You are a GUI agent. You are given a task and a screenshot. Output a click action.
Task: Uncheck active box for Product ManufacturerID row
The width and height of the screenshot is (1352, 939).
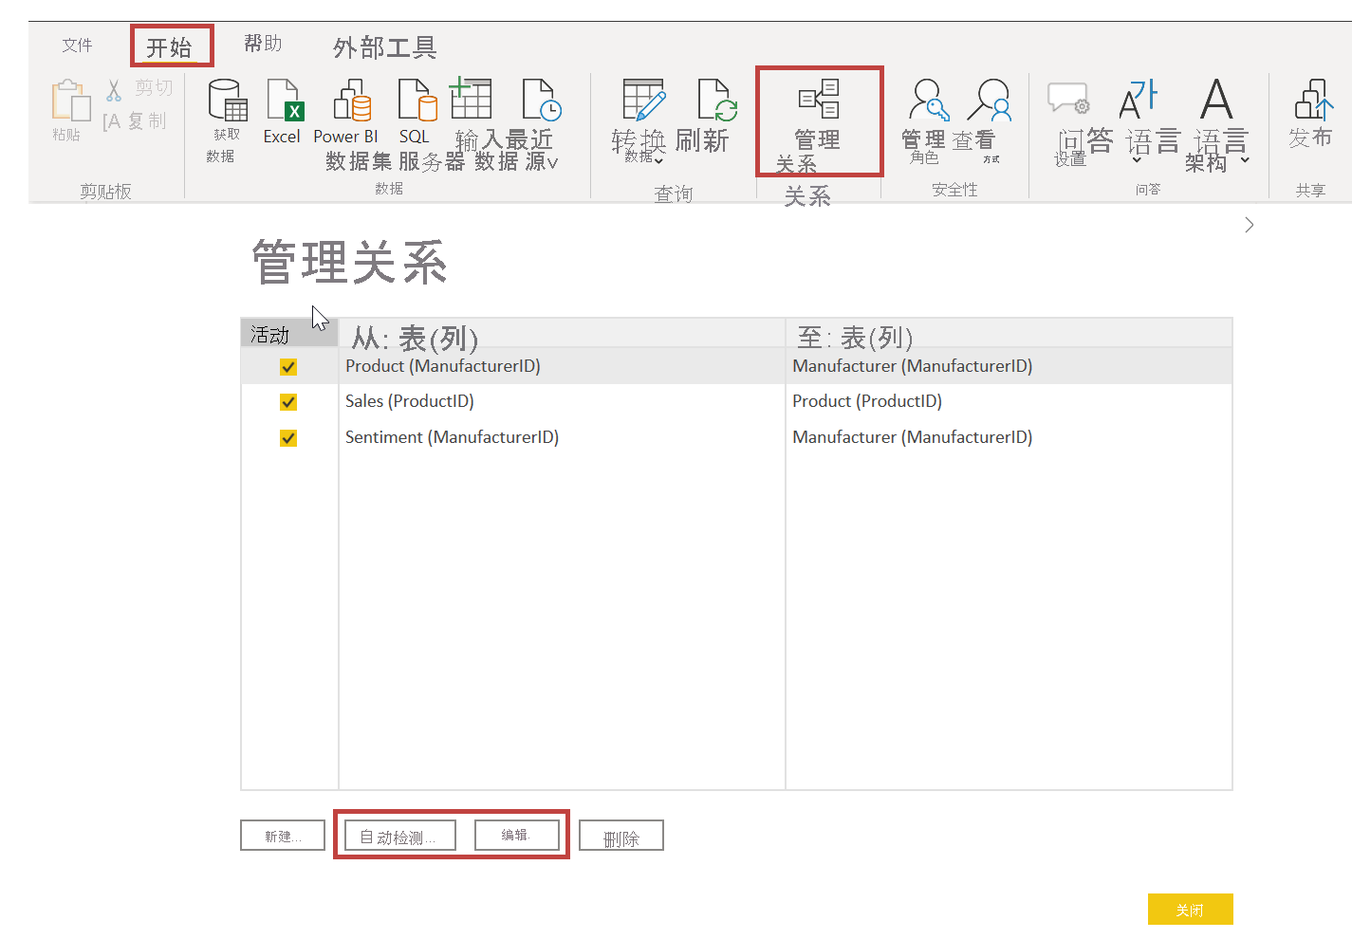coord(288,367)
